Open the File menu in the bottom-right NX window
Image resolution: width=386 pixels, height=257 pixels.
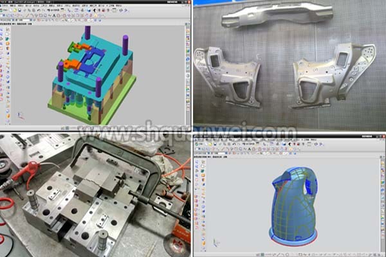198,140
